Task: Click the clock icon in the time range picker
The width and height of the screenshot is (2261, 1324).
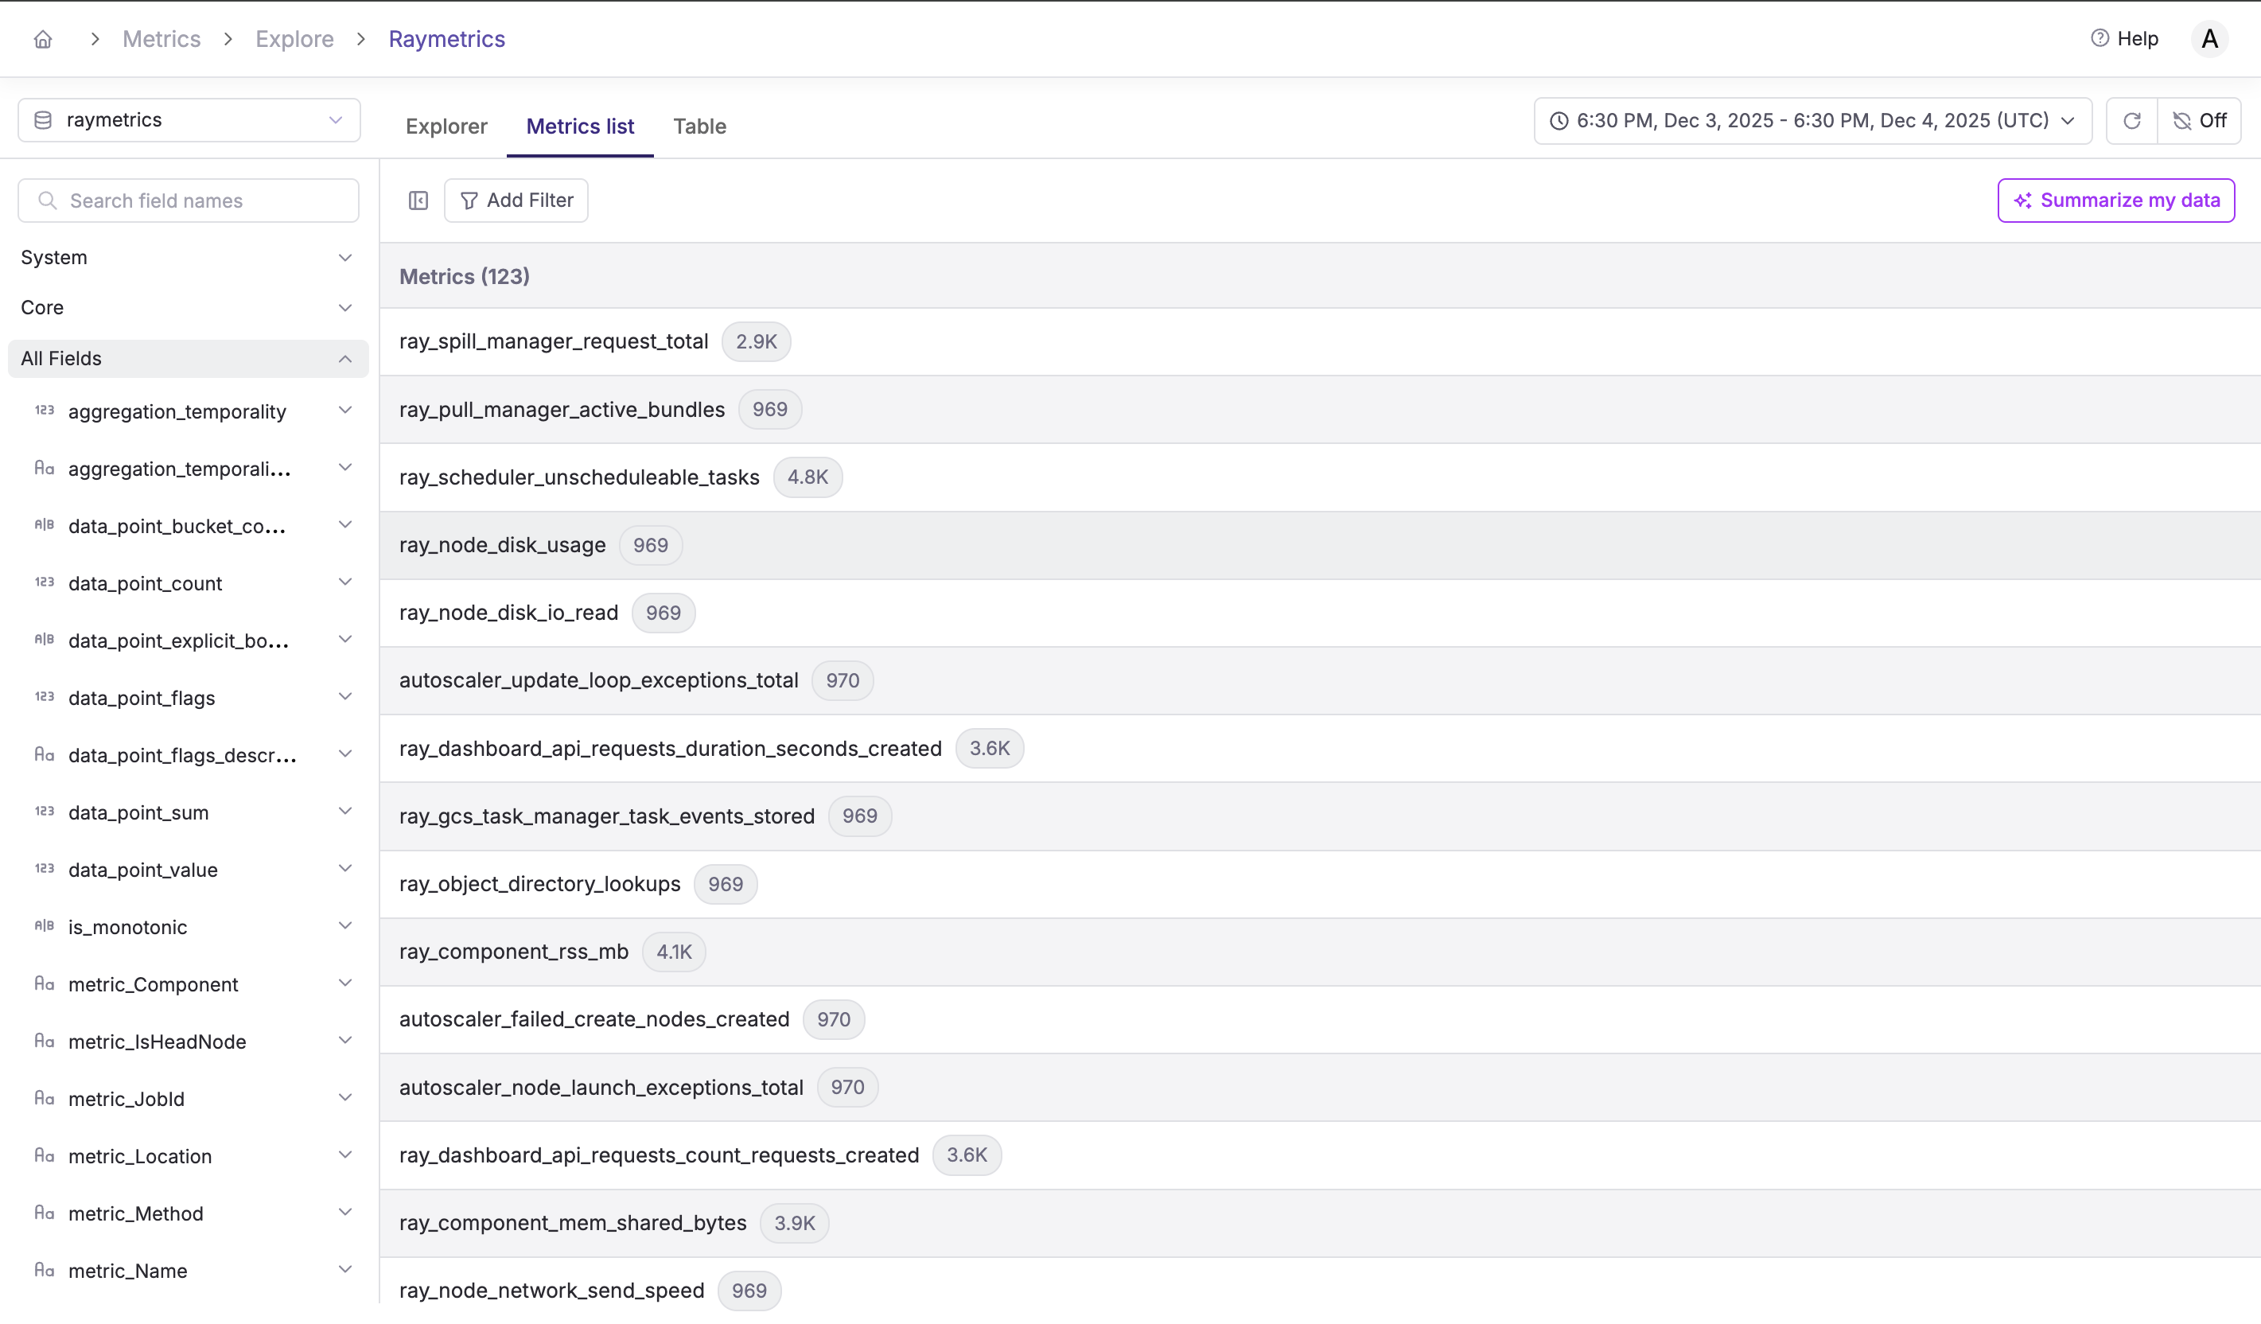Action: (1559, 120)
